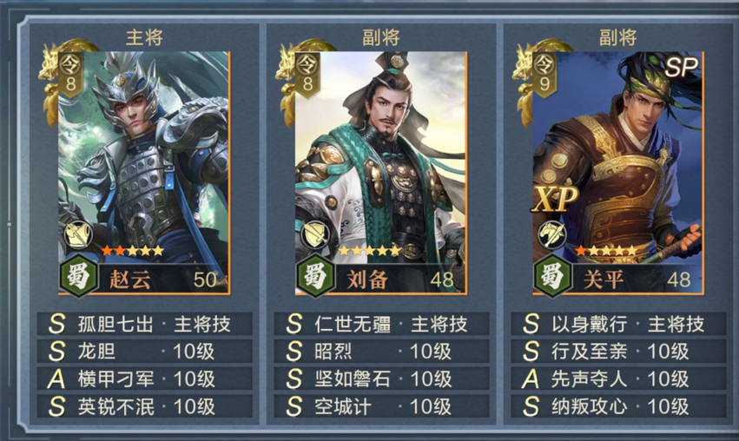Click the XP badge on 关平 portrait

554,199
